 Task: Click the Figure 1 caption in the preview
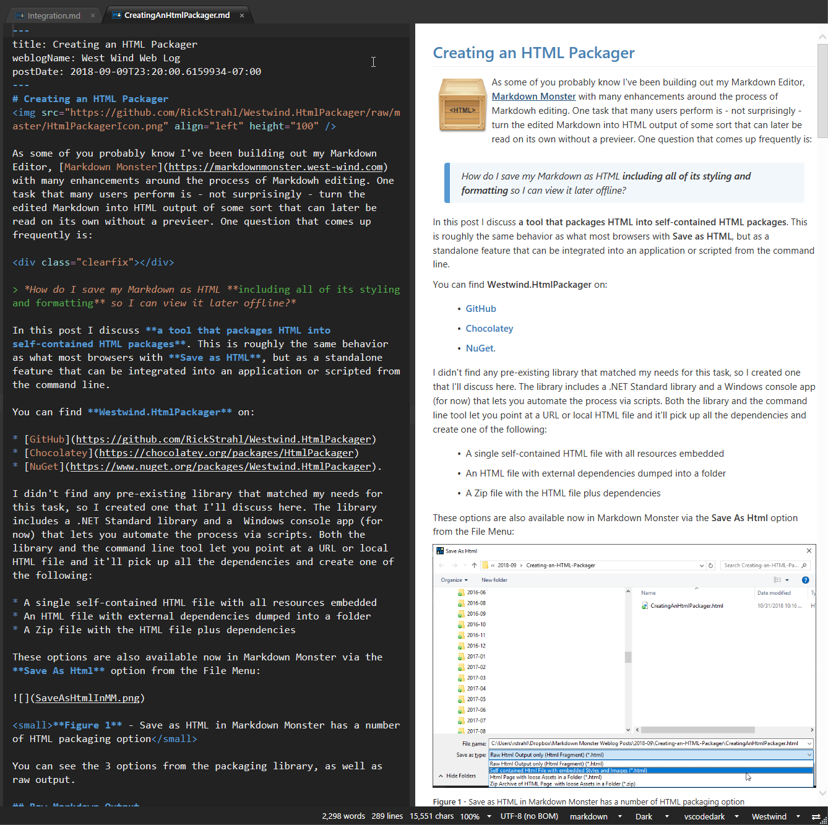click(x=589, y=801)
